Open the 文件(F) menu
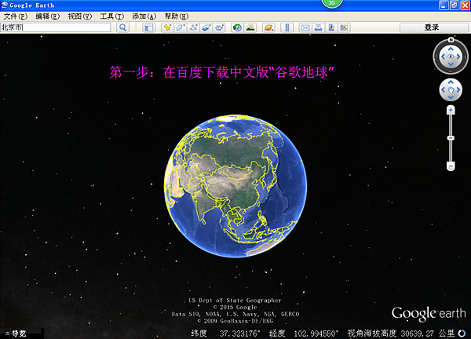The image size is (471, 339). click(x=15, y=16)
